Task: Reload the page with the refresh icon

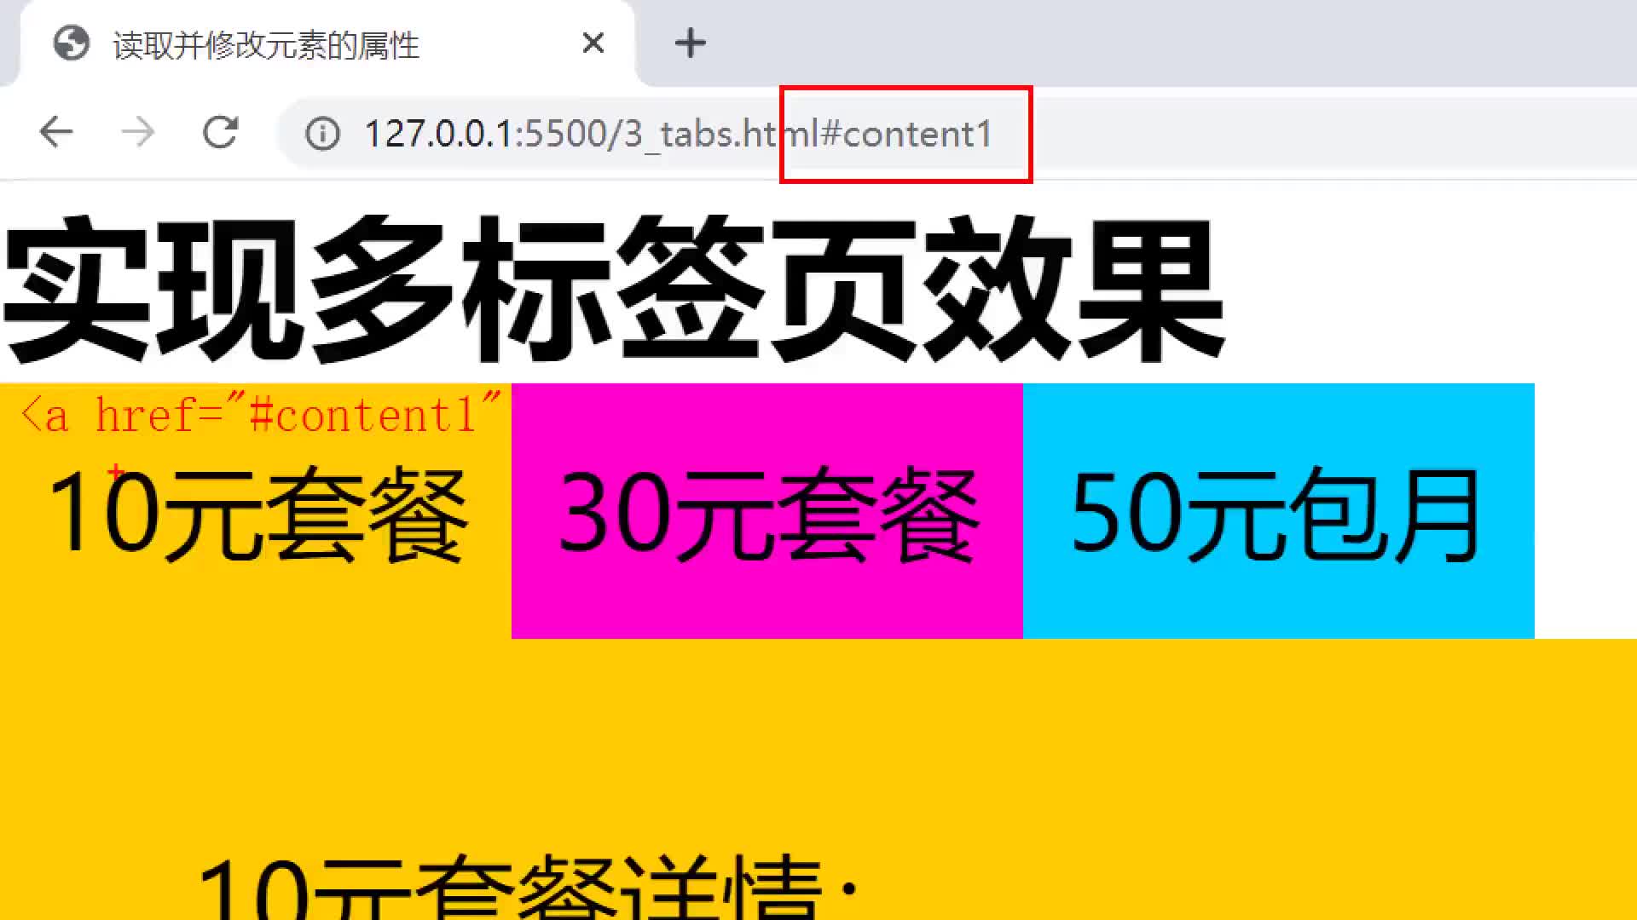Action: click(x=220, y=132)
